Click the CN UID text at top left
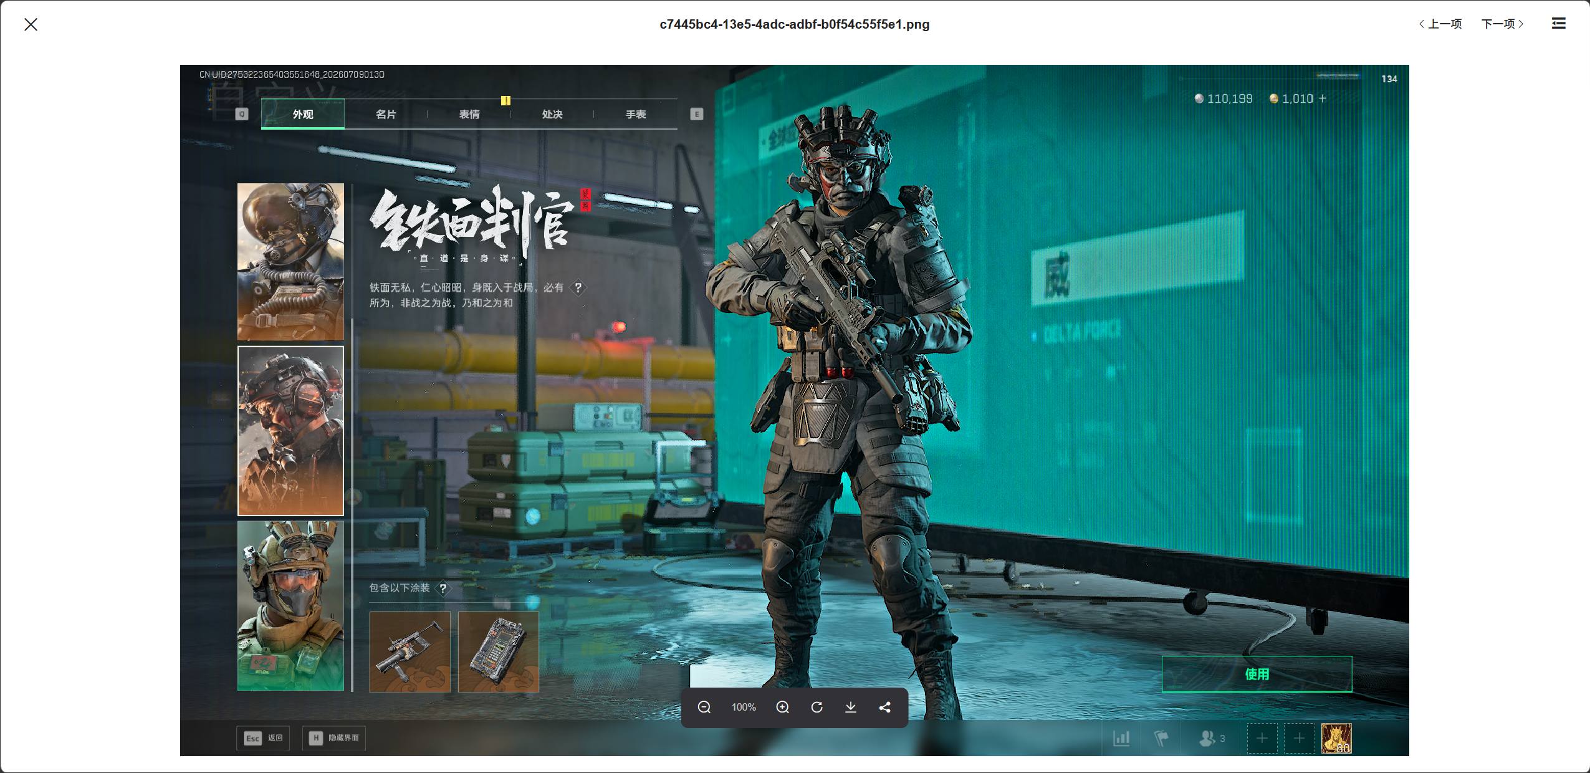Screen dimensions: 1590x773 tap(292, 75)
